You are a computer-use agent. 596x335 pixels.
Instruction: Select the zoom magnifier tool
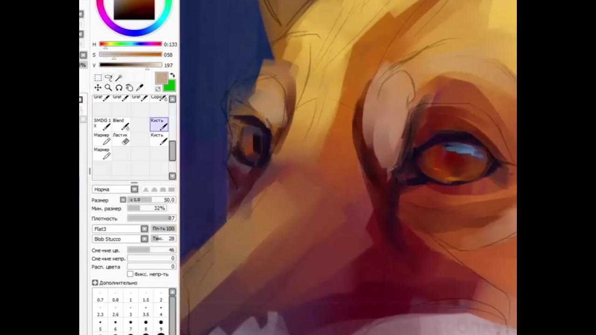[108, 87]
